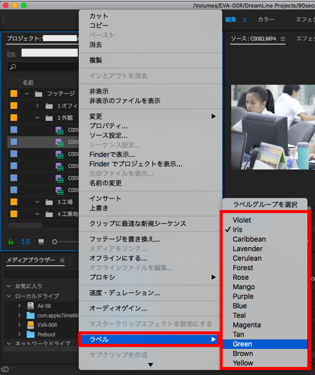Image resolution: width=315 pixels, height=375 pixels.
Task: Click the project lock toggle icon
Action: [11, 242]
